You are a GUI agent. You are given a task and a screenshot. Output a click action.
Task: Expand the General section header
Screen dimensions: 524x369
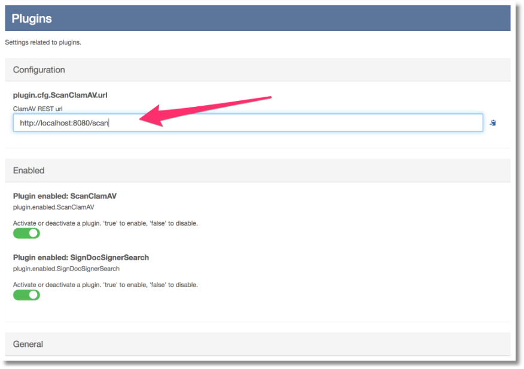tap(28, 344)
